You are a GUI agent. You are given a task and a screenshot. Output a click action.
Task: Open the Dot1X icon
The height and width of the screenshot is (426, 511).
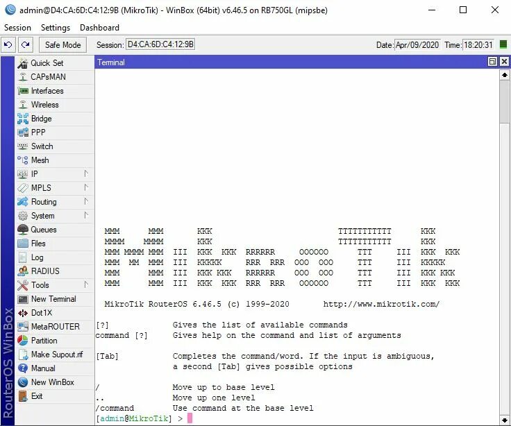(x=22, y=313)
